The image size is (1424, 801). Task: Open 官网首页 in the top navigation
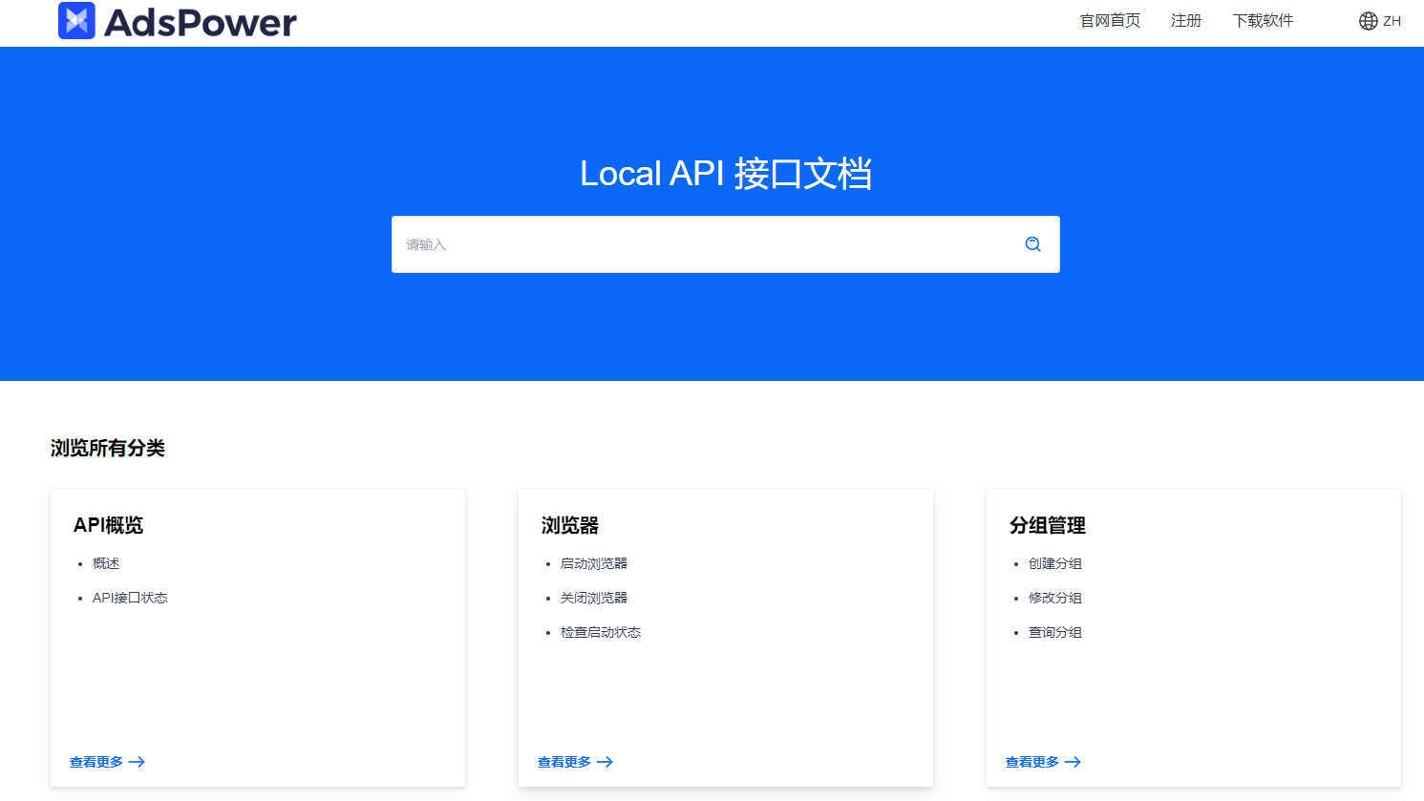click(1110, 20)
